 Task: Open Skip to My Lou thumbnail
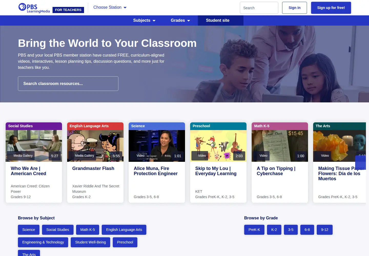point(218,146)
